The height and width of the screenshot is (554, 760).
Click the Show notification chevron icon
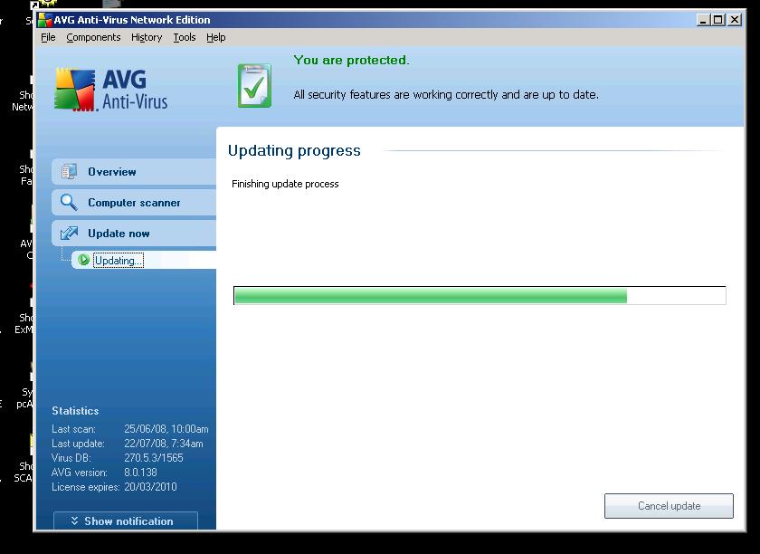tap(74, 521)
